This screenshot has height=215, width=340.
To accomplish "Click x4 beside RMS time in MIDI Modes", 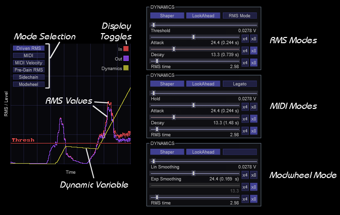I will pyautogui.click(x=245, y=131).
